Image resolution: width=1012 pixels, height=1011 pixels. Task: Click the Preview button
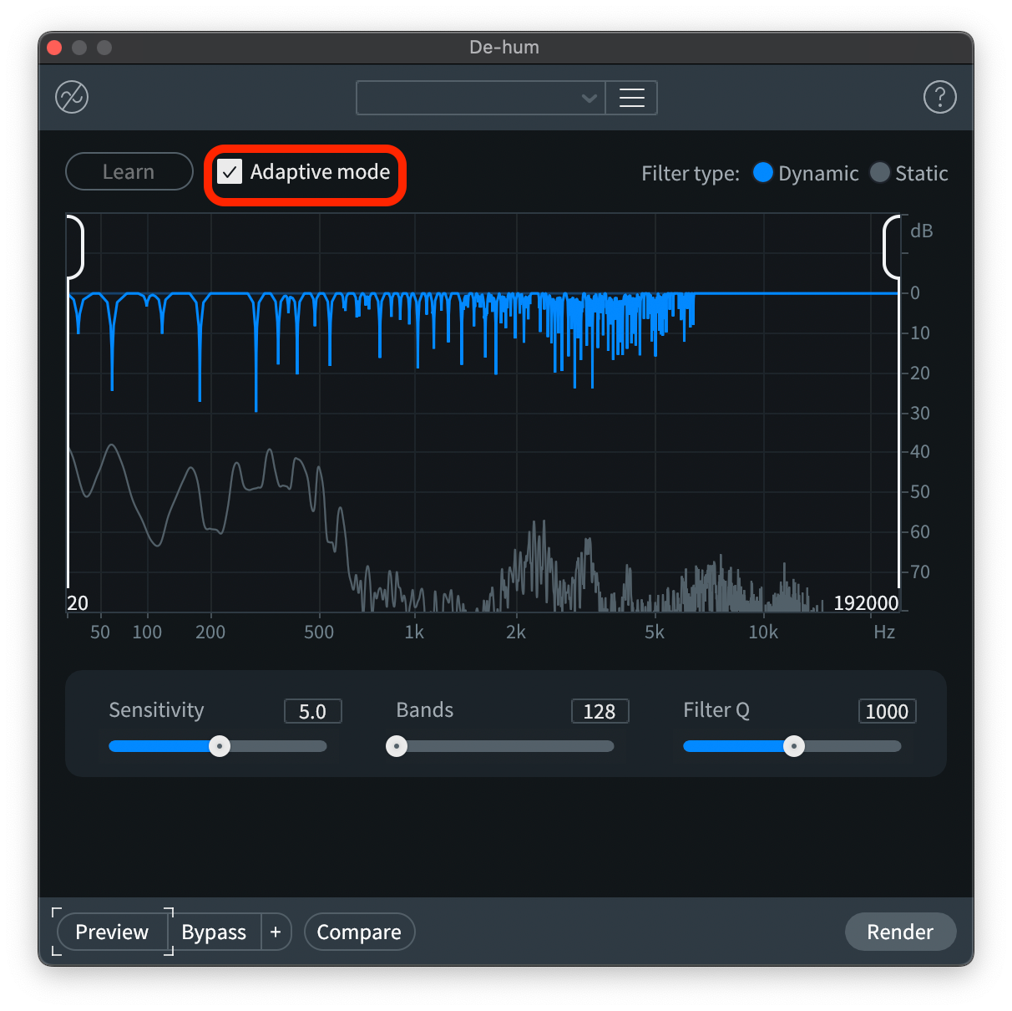click(112, 932)
